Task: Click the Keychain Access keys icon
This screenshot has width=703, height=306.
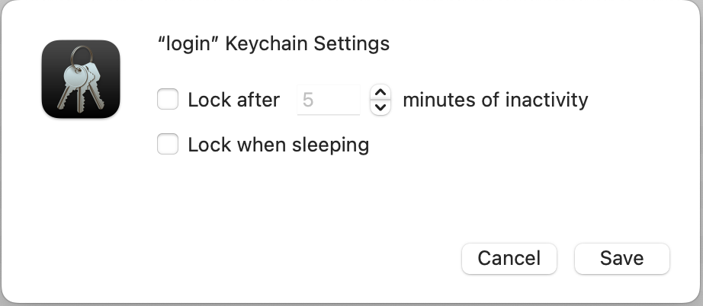Action: 81,79
